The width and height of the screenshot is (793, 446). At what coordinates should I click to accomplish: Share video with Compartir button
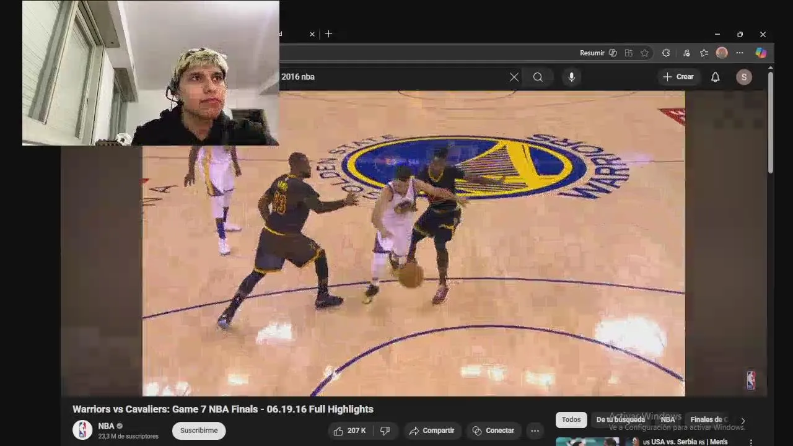432,431
